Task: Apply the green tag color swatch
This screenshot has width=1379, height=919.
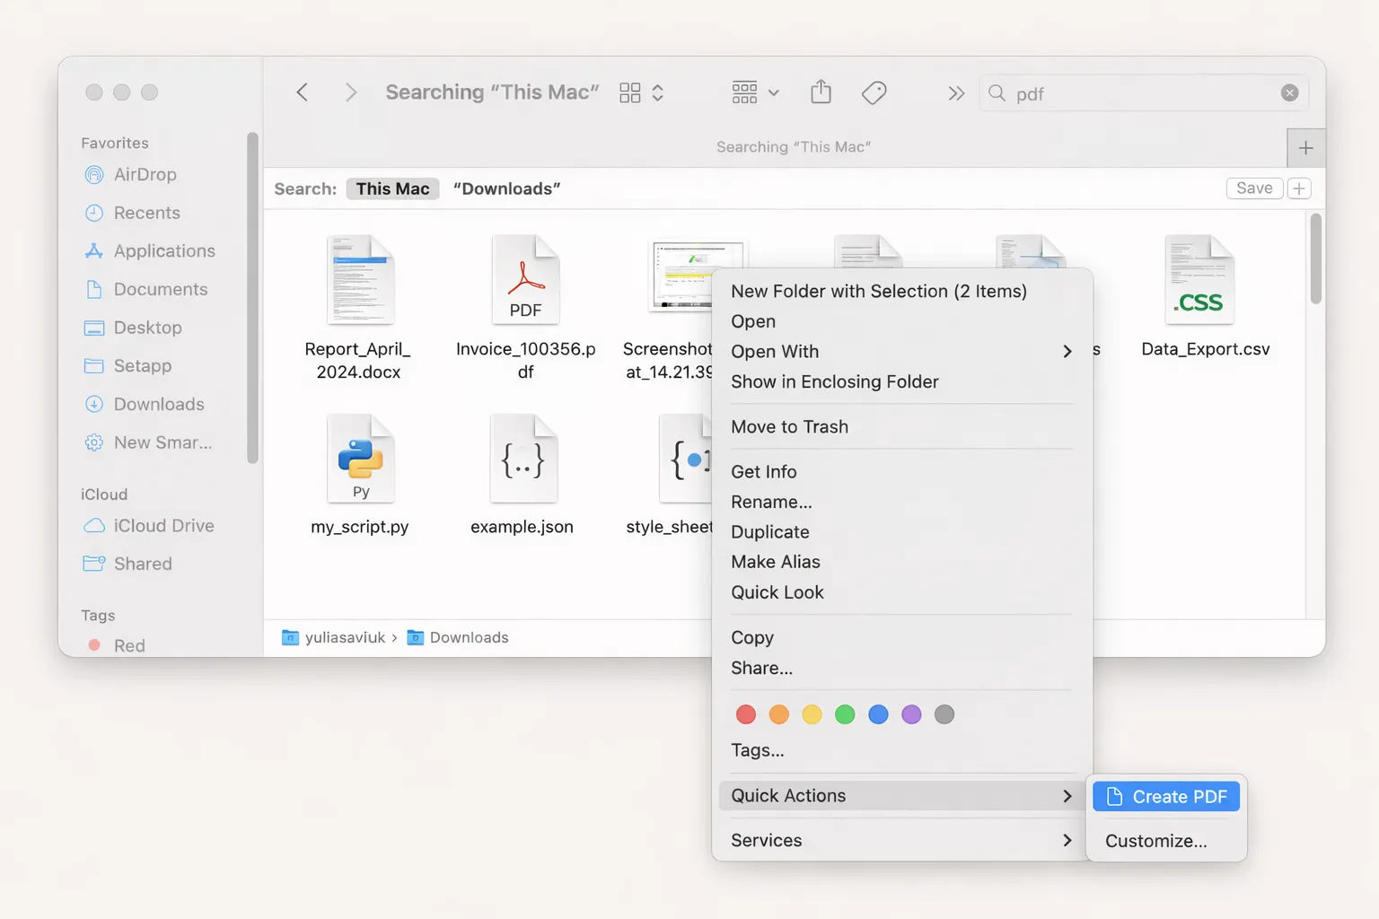Action: 844,714
